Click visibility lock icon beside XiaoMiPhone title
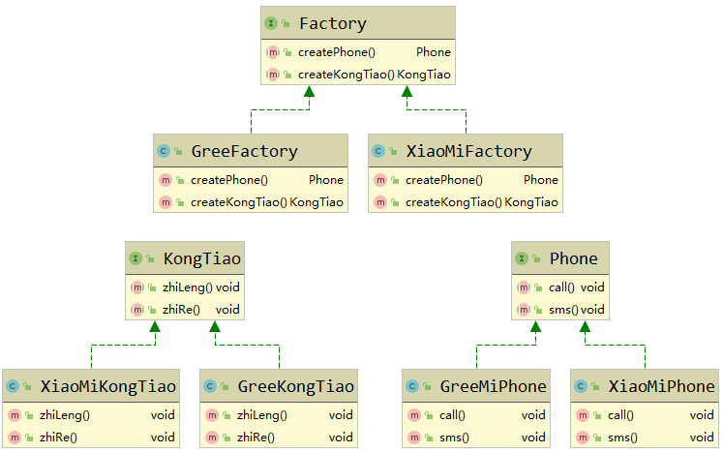 596,386
